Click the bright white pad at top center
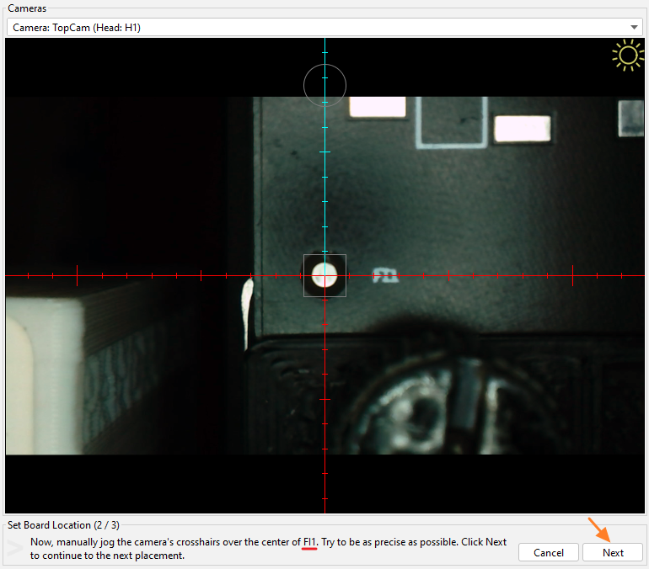Screen dimensions: 649x569 [378, 106]
